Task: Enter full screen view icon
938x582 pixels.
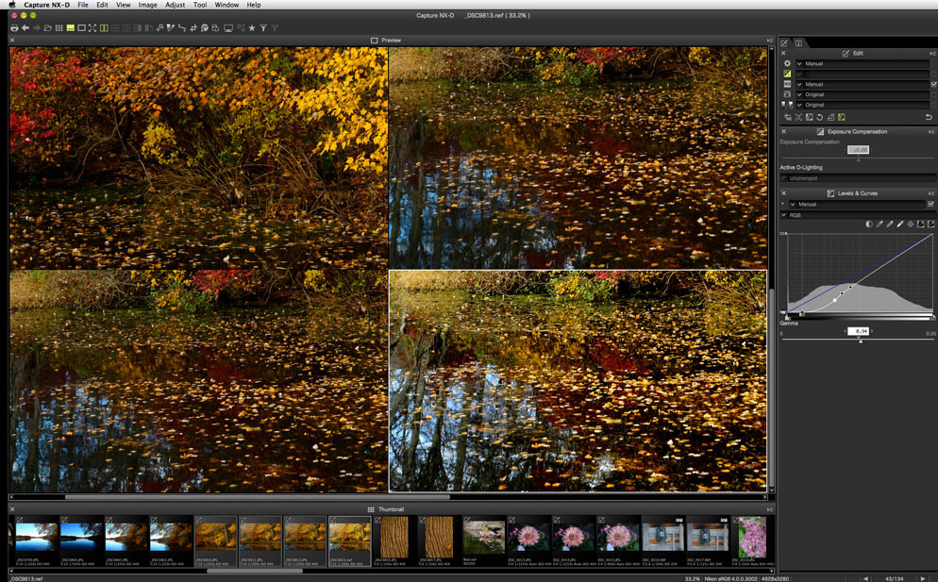Action: pos(92,28)
